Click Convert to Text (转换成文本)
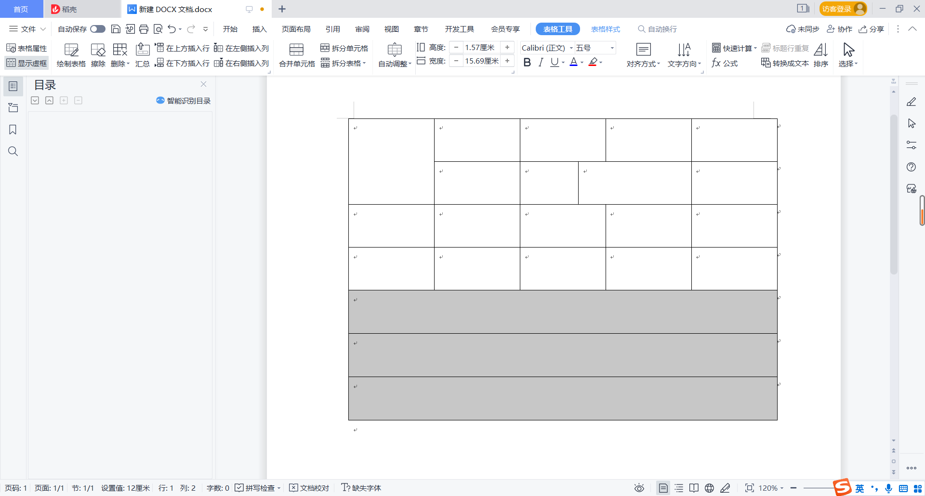This screenshot has height=496, width=925. (785, 63)
